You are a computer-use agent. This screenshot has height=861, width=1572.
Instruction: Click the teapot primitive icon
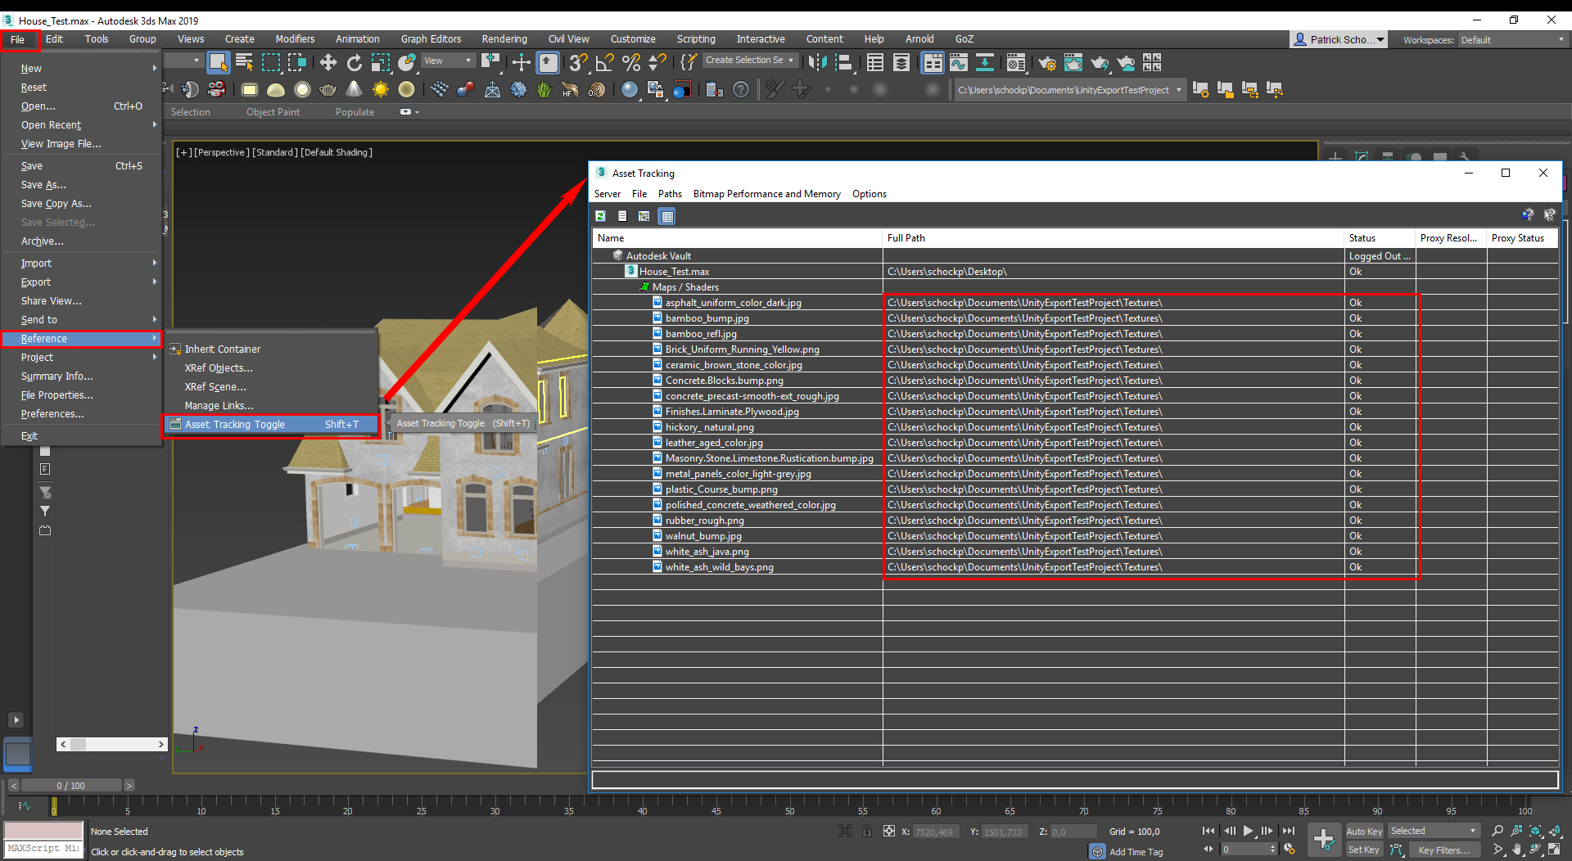click(327, 89)
